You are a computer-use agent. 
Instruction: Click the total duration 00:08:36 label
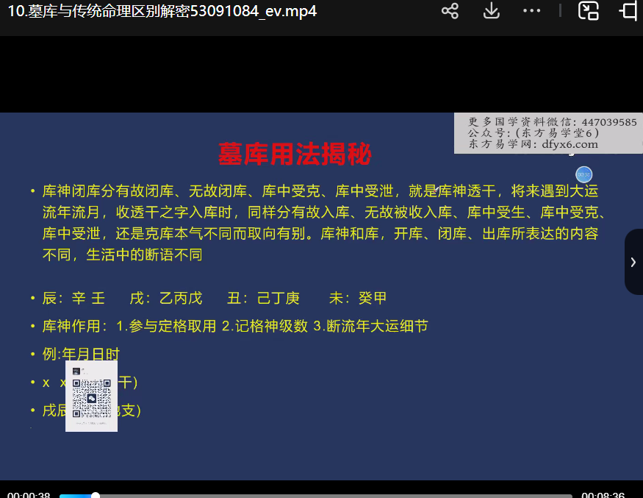click(x=603, y=495)
